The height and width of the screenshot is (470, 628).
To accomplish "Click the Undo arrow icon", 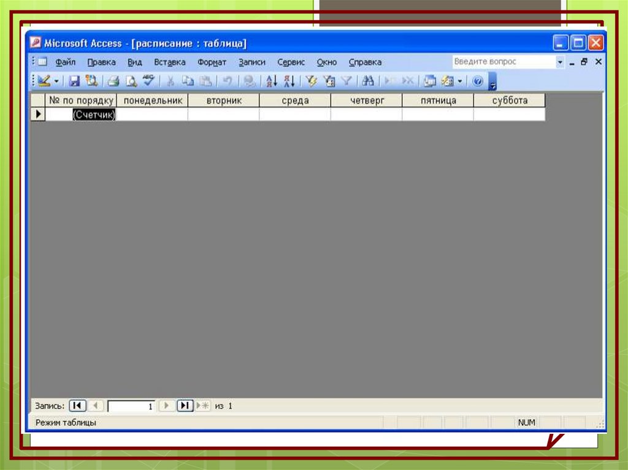I will (228, 81).
